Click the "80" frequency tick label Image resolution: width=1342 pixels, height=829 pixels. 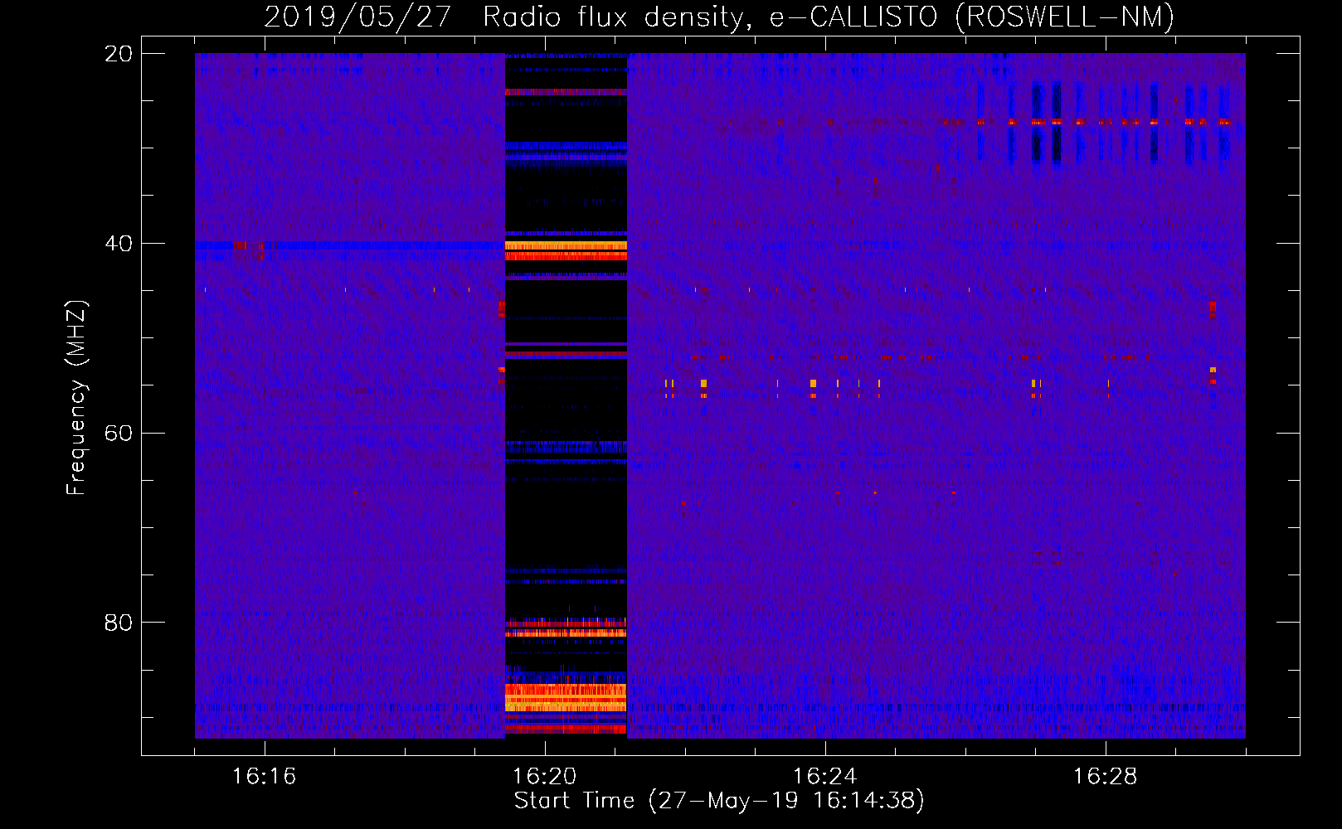click(119, 623)
